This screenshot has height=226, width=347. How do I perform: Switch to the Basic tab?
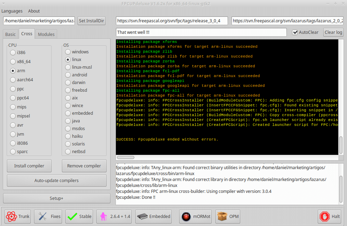pyautogui.click(x=10, y=35)
